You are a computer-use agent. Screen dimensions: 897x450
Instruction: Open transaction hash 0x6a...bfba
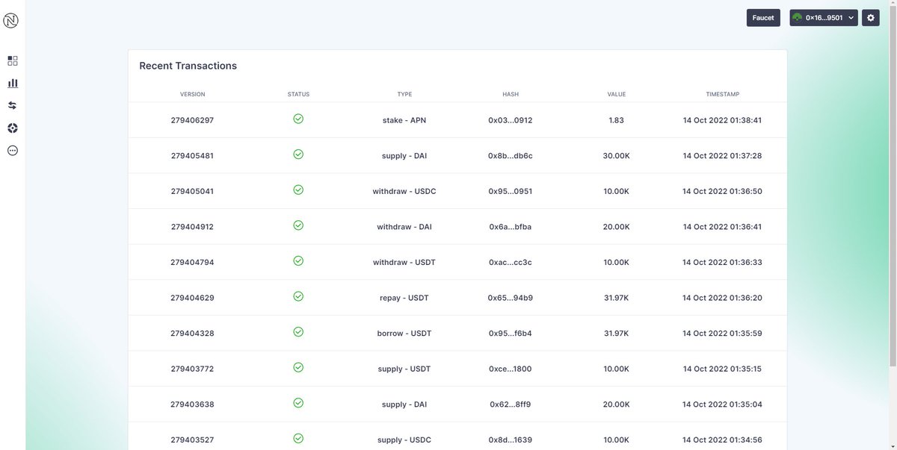coord(511,227)
